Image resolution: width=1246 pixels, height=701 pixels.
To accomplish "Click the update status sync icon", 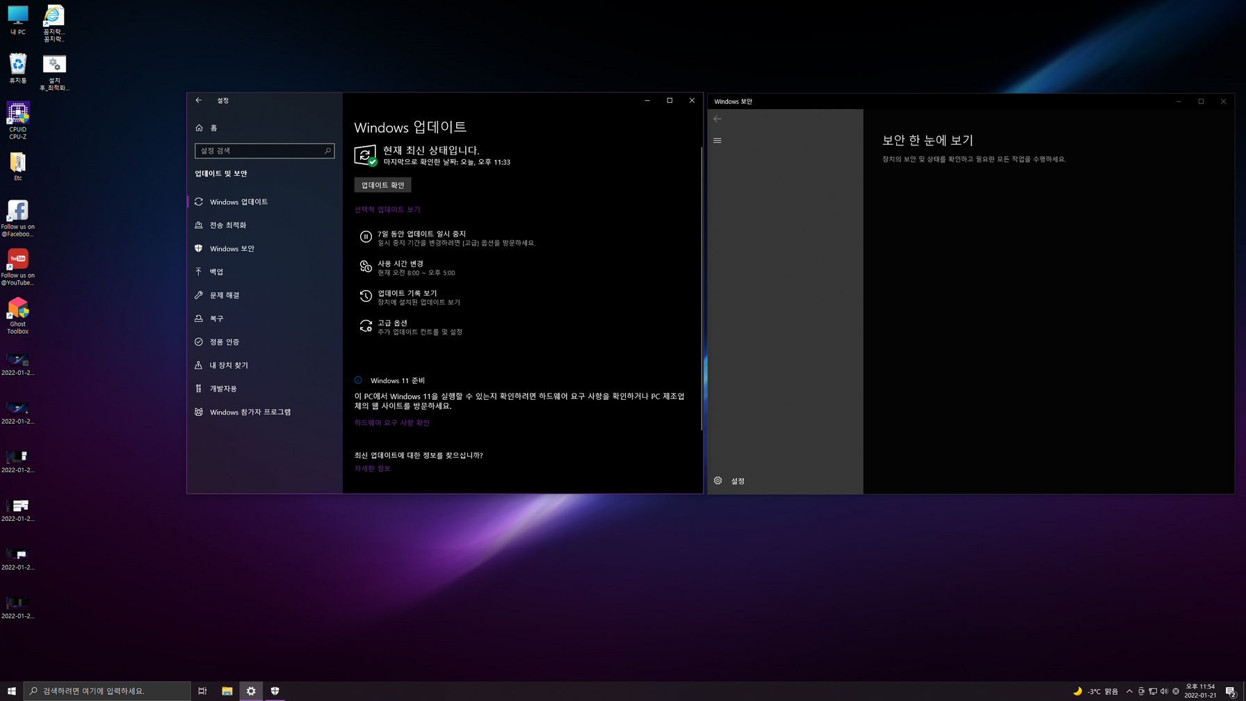I will click(x=365, y=156).
